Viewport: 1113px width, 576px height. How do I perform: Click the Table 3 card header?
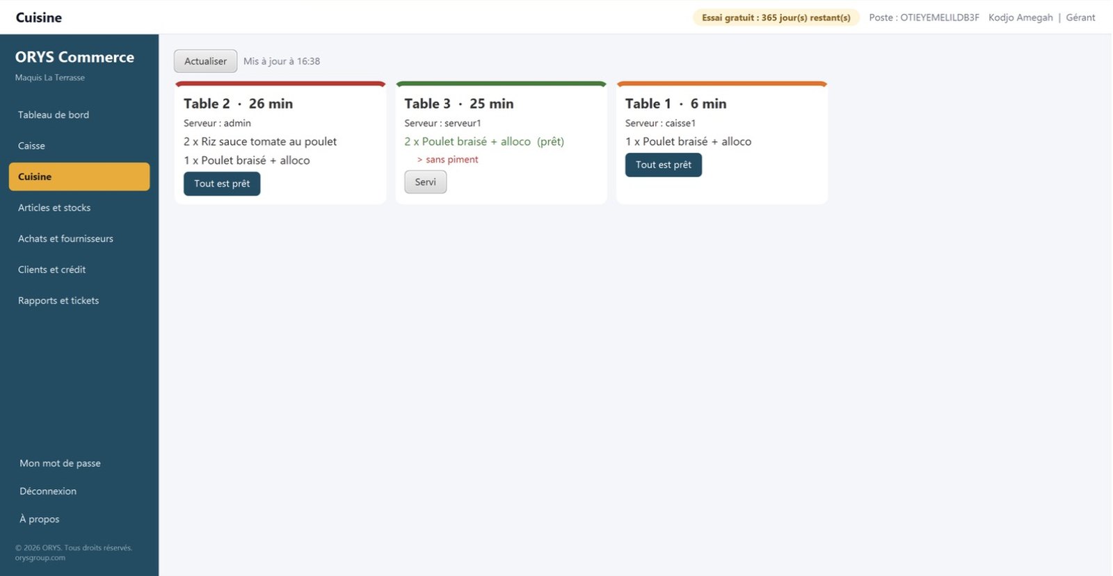[x=459, y=104]
